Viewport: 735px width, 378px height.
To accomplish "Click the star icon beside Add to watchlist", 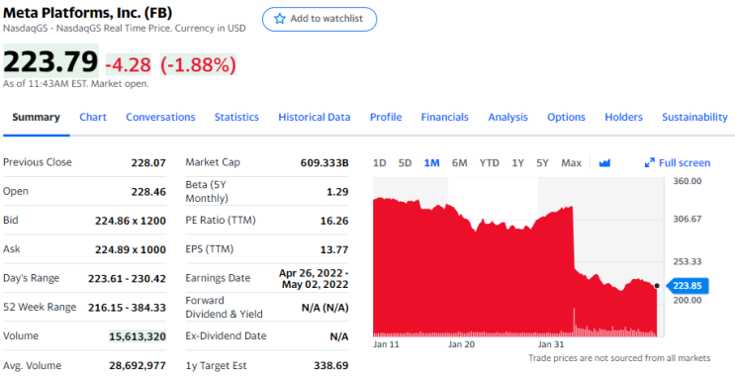I will (280, 19).
